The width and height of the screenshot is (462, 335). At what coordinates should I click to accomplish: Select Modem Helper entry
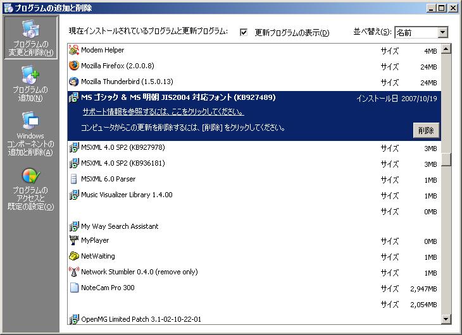[254, 50]
